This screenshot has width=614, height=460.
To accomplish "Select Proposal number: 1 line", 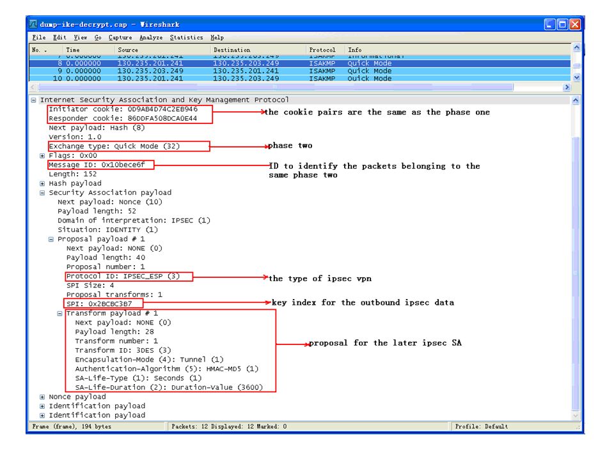I will coord(106,267).
